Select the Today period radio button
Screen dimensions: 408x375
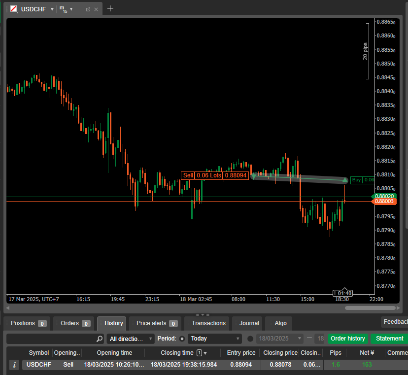tap(182, 339)
